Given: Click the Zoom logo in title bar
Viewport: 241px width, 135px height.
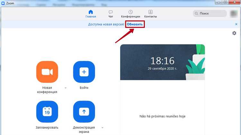Looking at the screenshot, I should 3,3.
